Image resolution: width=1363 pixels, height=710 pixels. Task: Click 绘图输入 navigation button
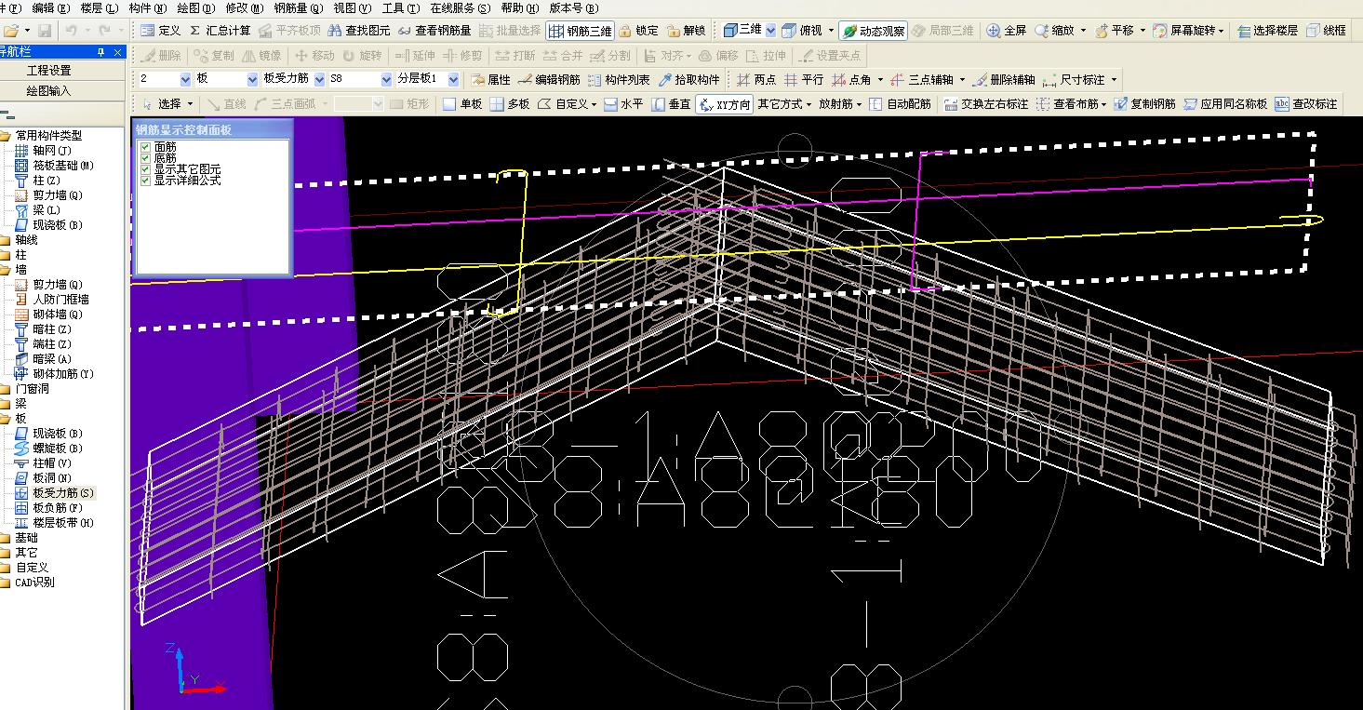pyautogui.click(x=48, y=91)
